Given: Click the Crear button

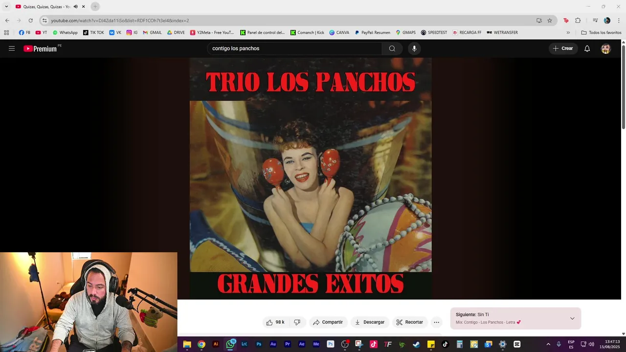Looking at the screenshot, I should click(x=562, y=48).
